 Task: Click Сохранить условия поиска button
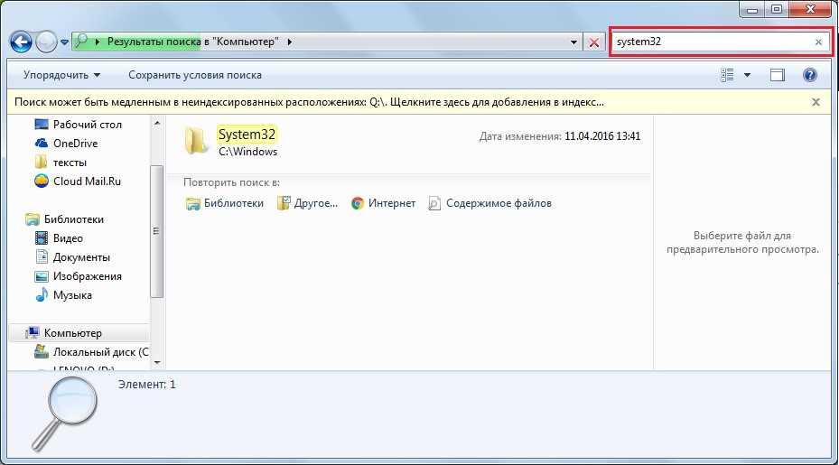point(195,75)
